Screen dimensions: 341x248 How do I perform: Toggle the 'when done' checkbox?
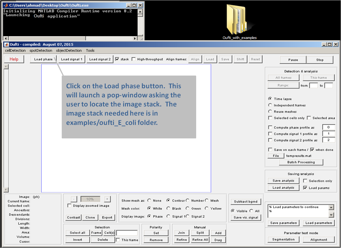312,150
